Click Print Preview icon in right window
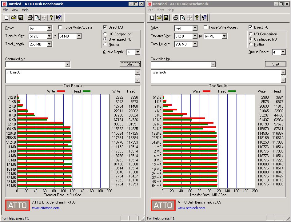The height and width of the screenshot is (222, 291). (183, 18)
